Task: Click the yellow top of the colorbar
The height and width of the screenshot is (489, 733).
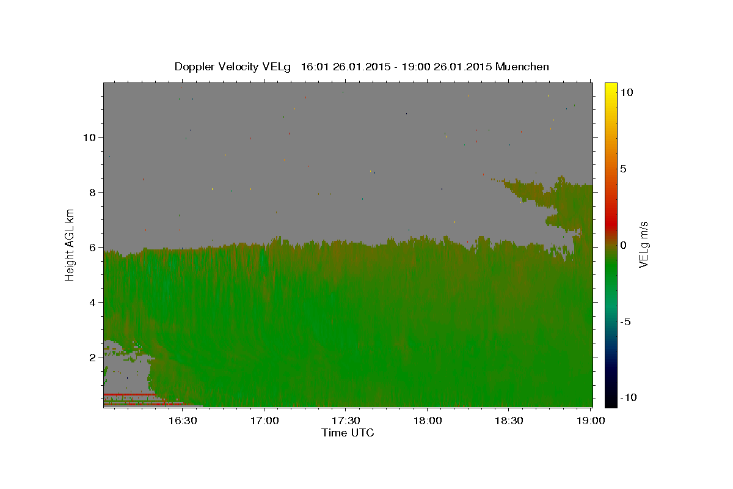Action: tap(611, 89)
